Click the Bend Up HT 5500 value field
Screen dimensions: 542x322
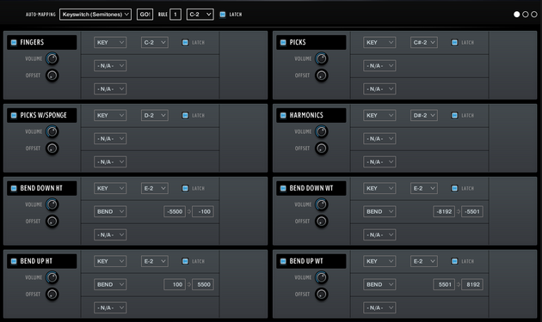[203, 284]
